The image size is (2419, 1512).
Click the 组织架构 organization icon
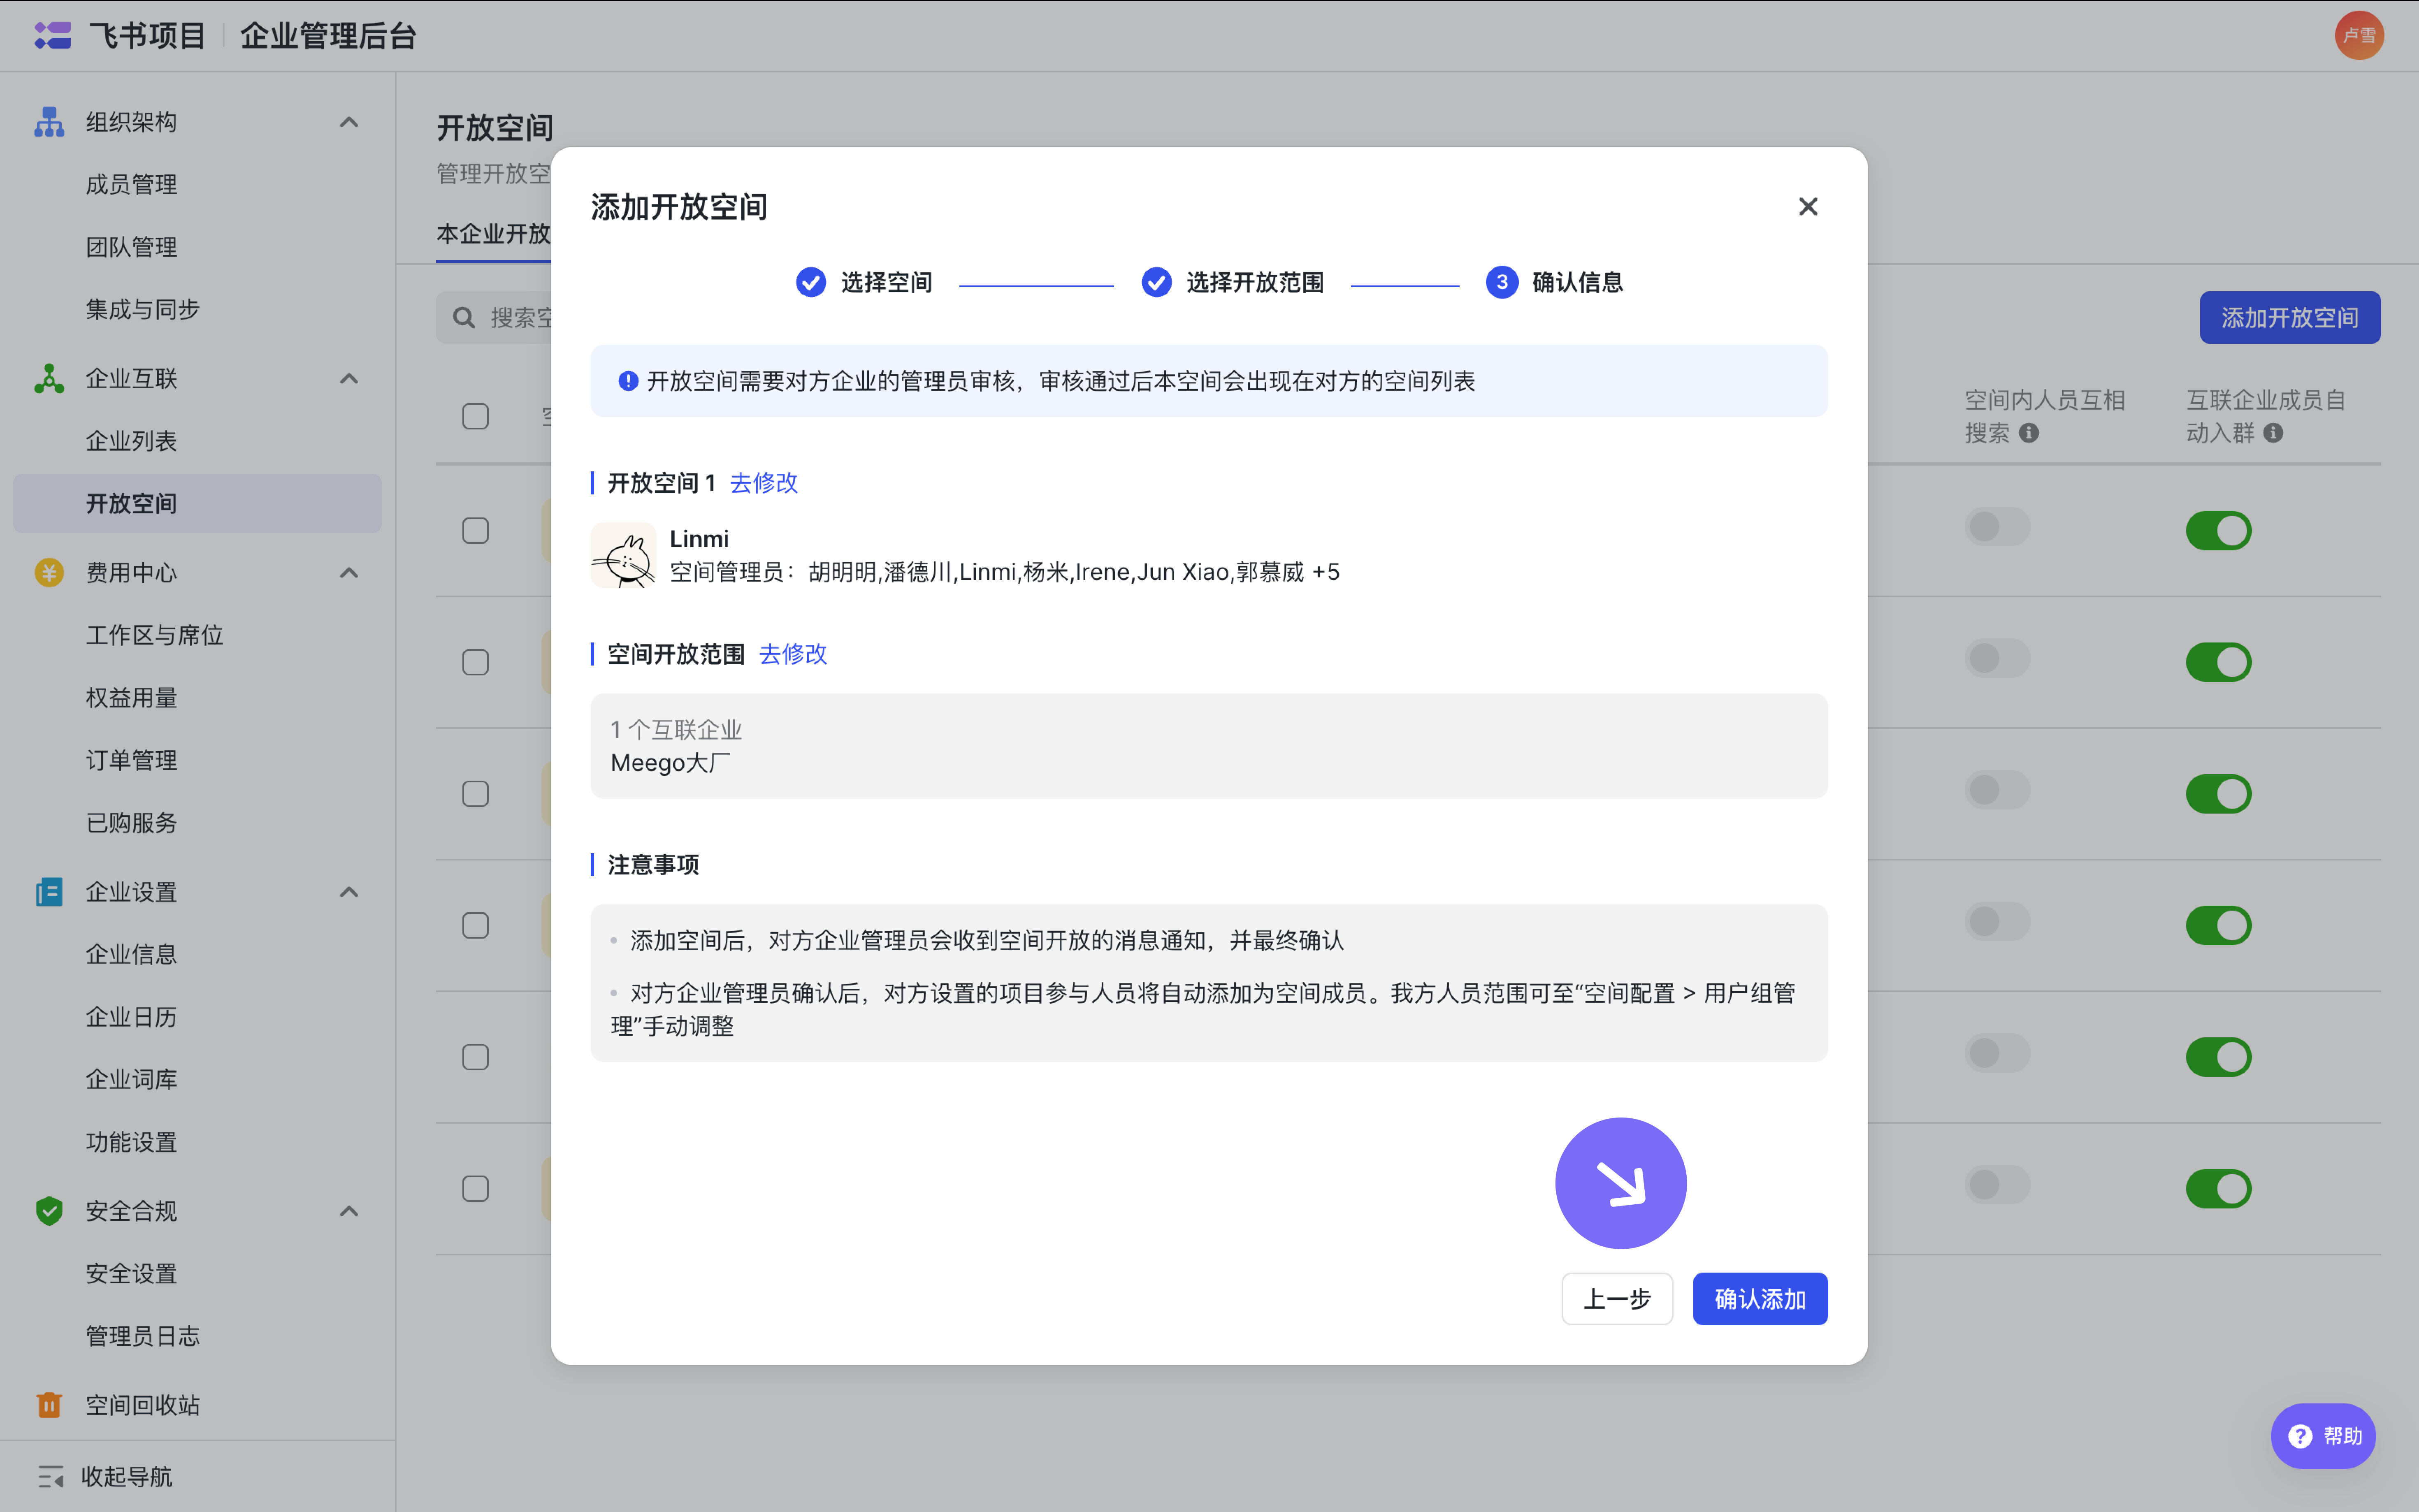(49, 122)
